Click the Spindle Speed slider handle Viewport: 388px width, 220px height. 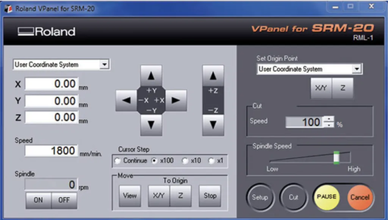tap(336, 157)
